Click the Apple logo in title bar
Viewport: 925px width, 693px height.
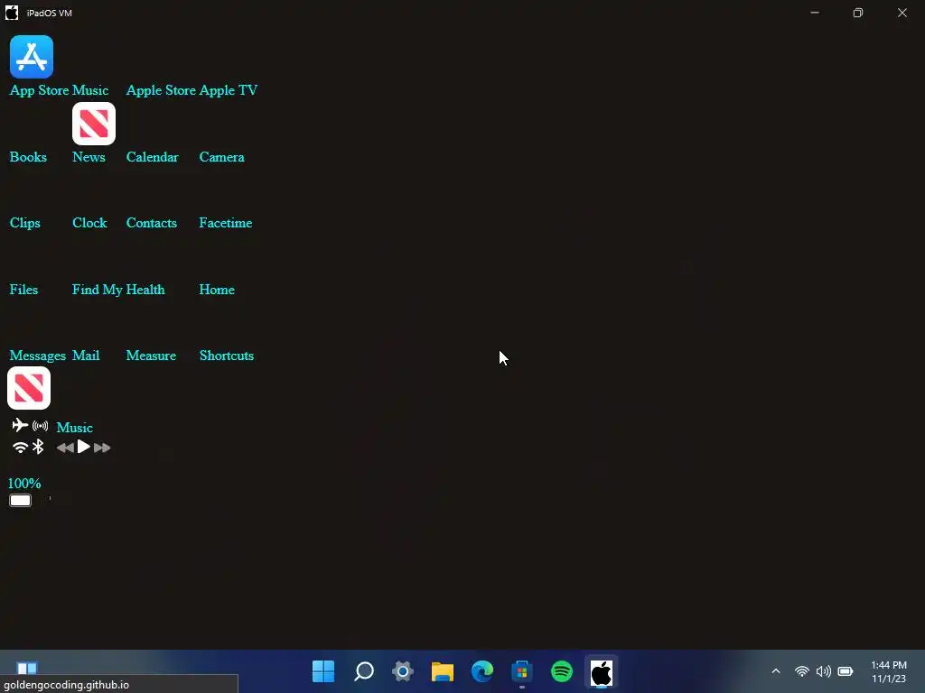12,13
